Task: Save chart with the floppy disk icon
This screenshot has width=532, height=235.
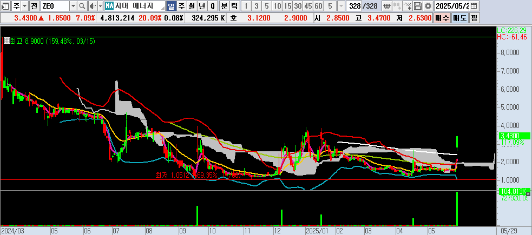Action: pyautogui.click(x=418, y=6)
